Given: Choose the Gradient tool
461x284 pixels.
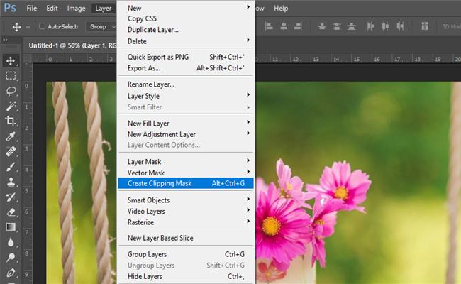Looking at the screenshot, I should click(11, 226).
